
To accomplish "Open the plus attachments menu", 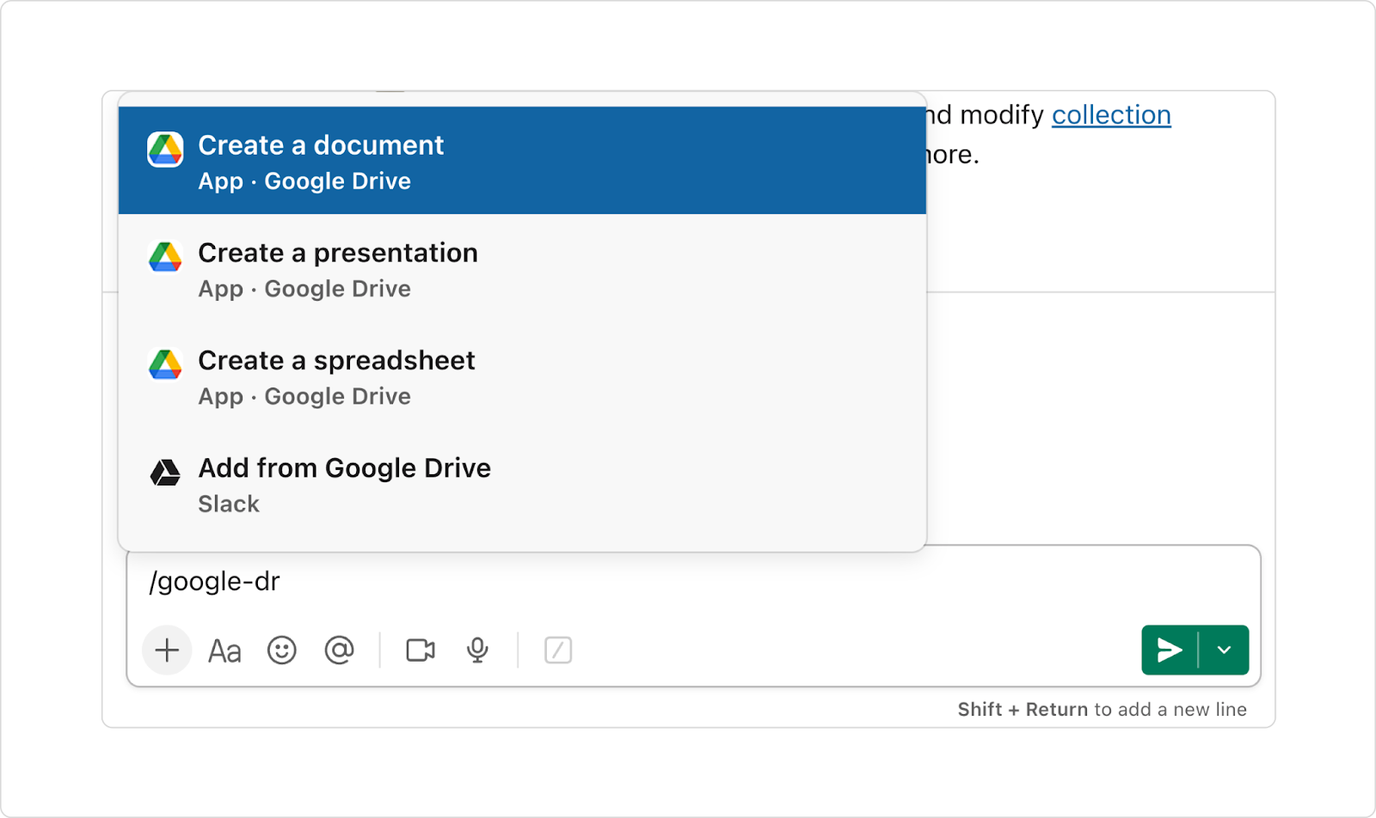I will [167, 650].
